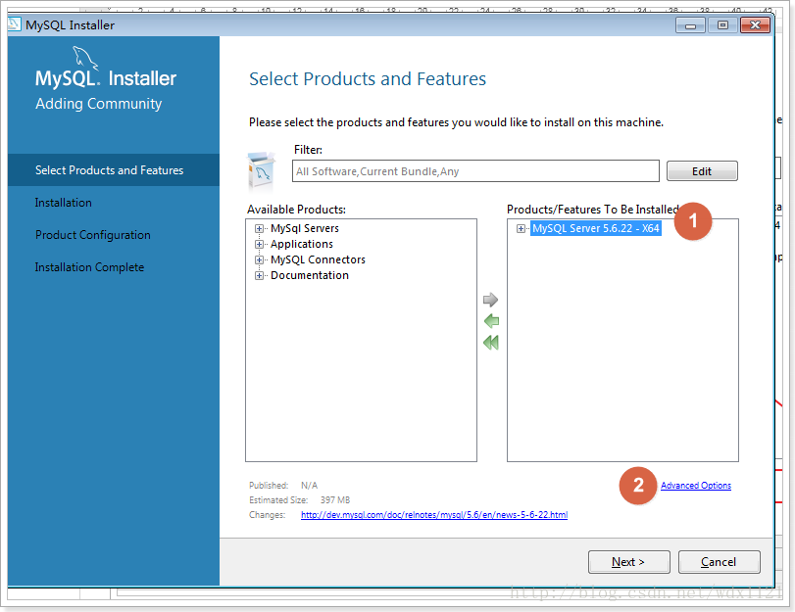
Task: Maximize the MySQL Installer window
Action: pos(722,25)
